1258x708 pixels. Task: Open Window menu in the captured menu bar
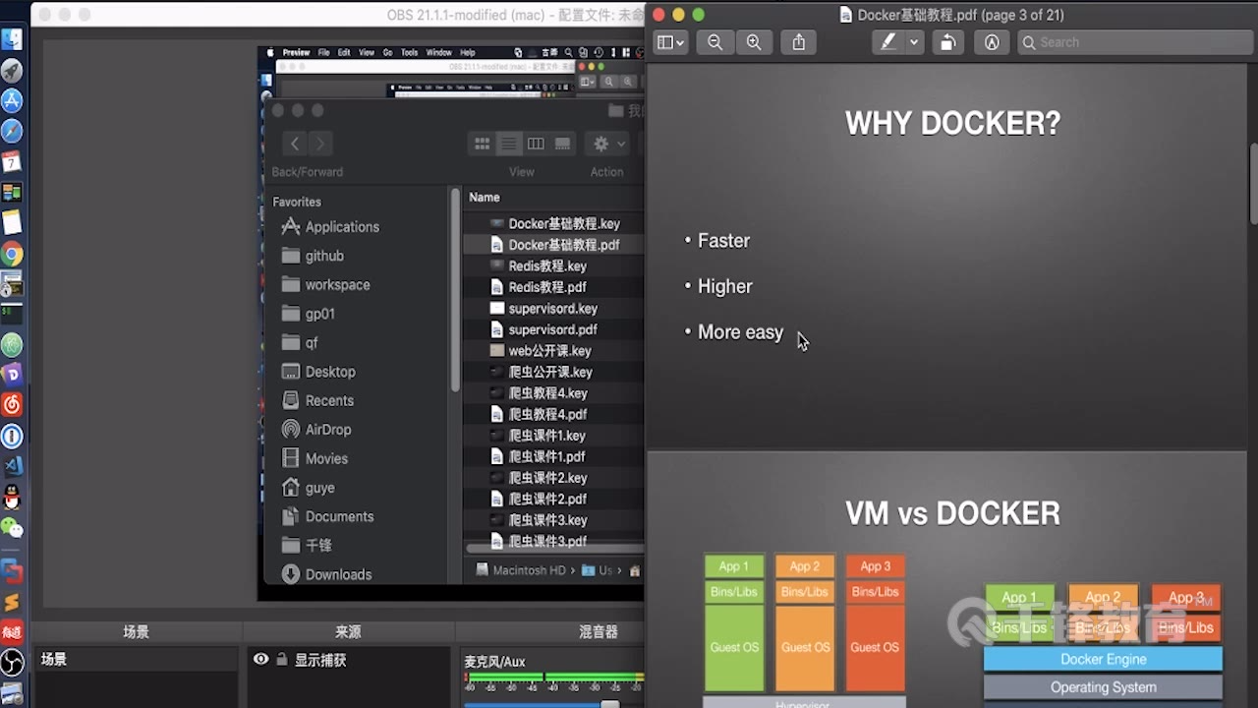click(x=439, y=53)
